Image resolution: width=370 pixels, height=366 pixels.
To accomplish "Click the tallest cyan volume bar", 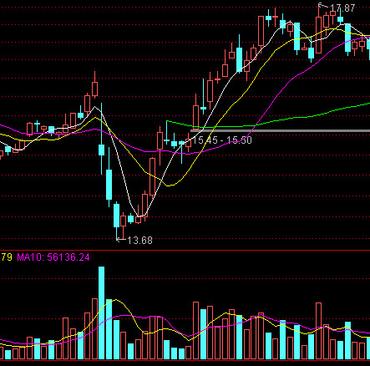I will [x=101, y=313].
